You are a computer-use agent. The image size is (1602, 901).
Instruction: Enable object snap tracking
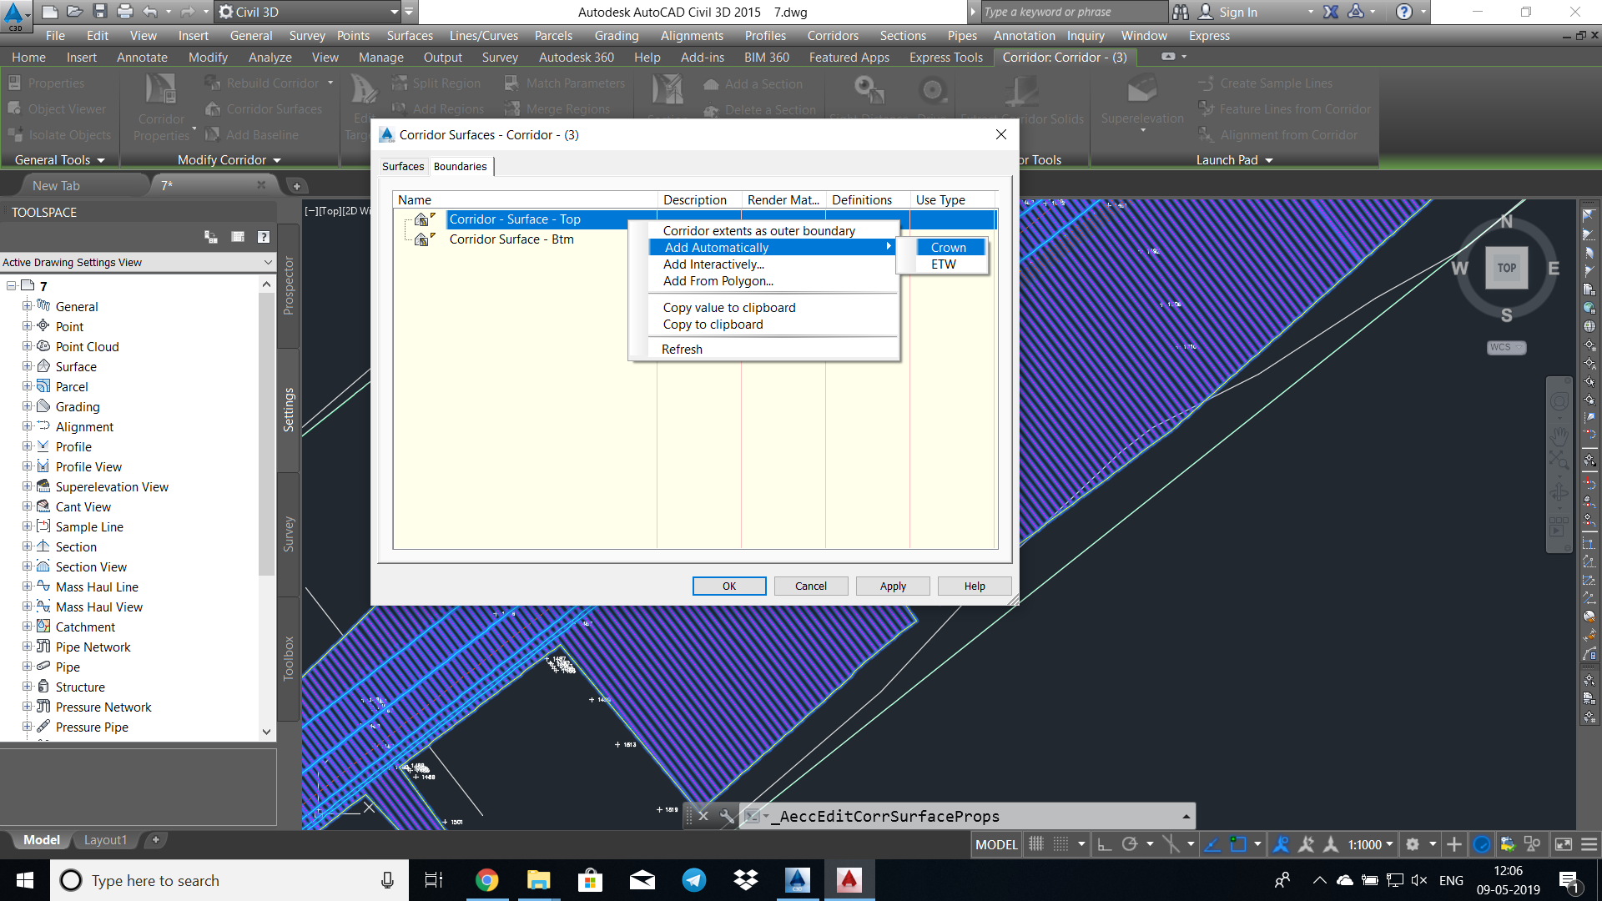point(1212,844)
